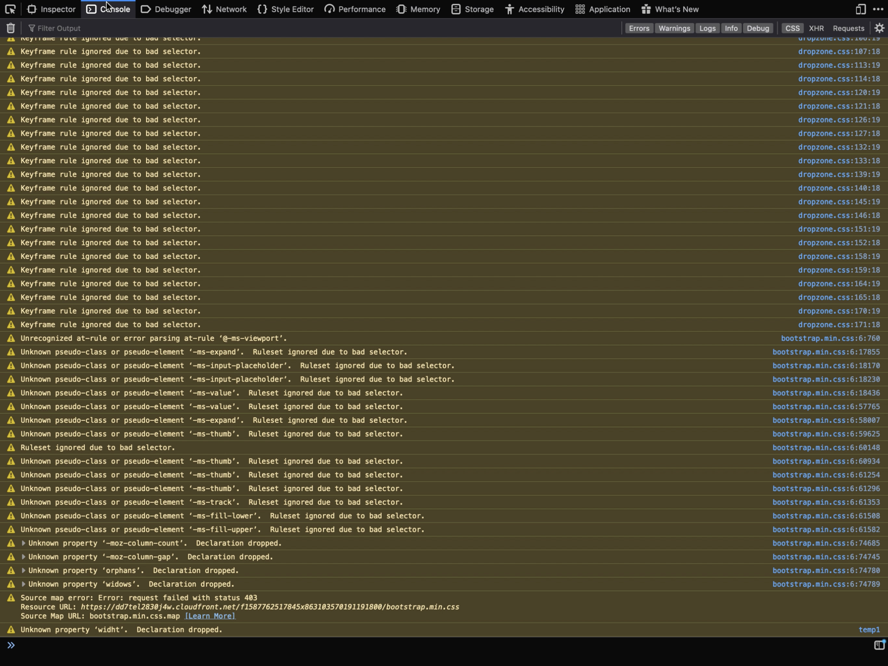Click warning icon next to Source map error
This screenshot has width=888, height=666.
(x=11, y=598)
